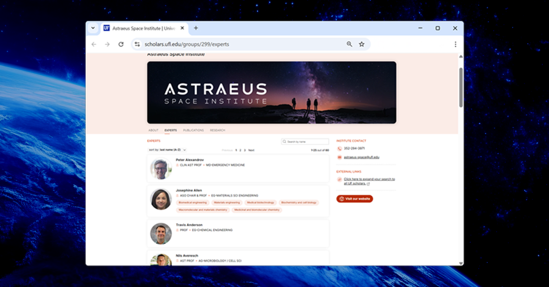
Task: Select the Materials engineering tag
Action: (x=227, y=203)
